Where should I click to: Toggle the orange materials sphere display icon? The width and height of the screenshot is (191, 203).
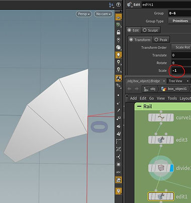pos(119,78)
